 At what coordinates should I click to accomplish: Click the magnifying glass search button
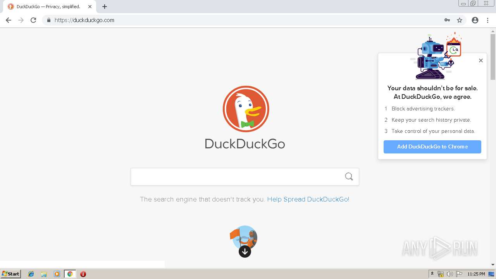pos(349,177)
